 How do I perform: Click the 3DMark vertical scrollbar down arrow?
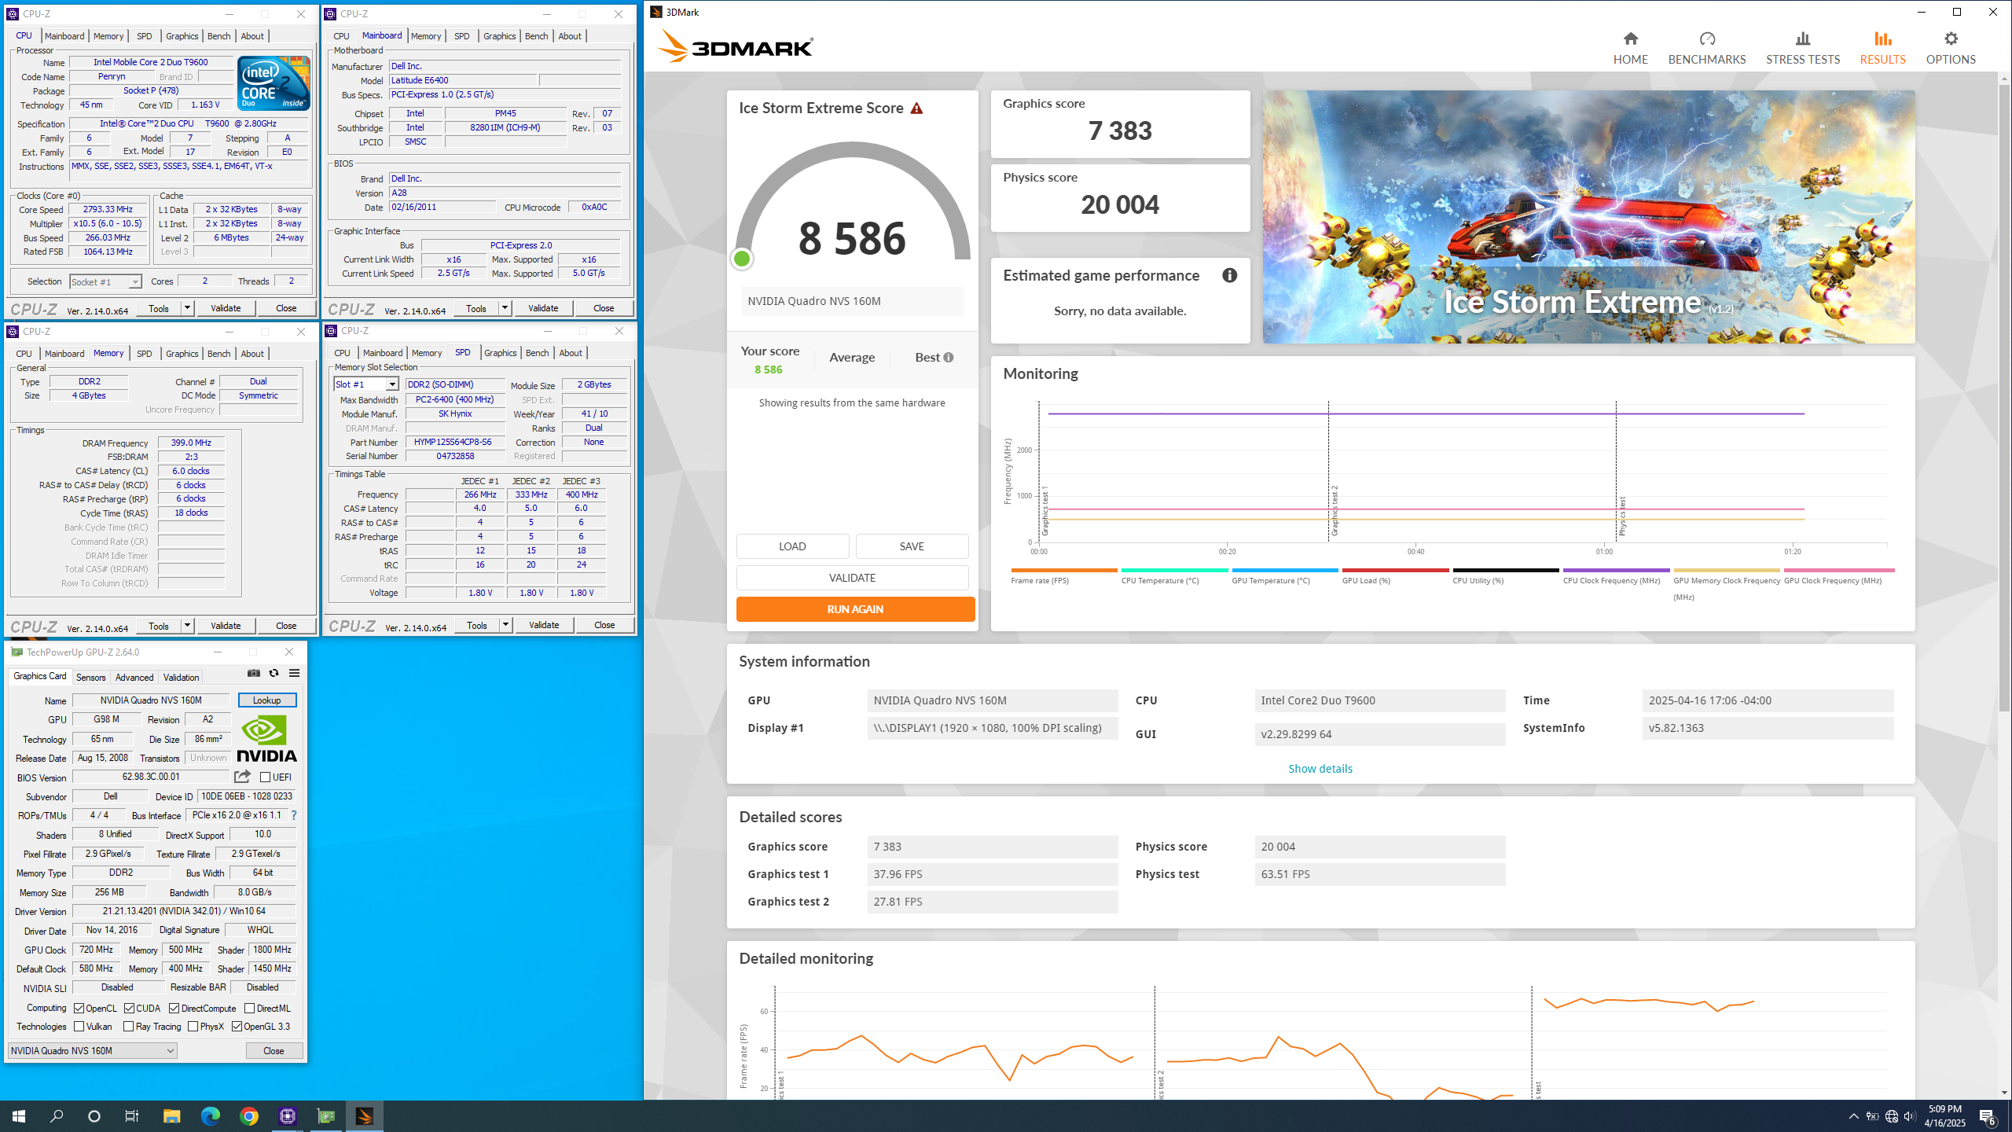tap(2004, 1092)
